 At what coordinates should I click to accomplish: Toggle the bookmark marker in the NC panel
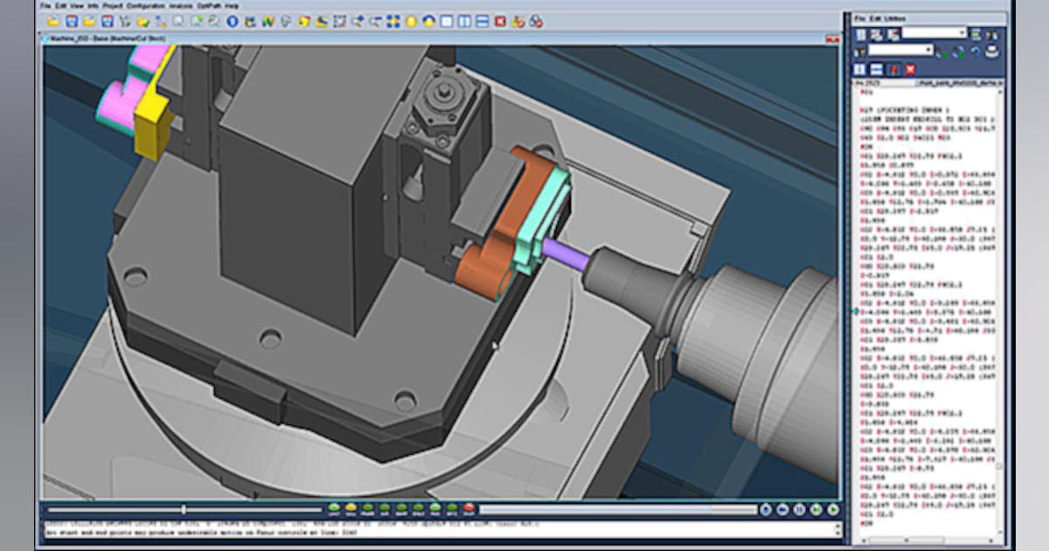pyautogui.click(x=893, y=69)
